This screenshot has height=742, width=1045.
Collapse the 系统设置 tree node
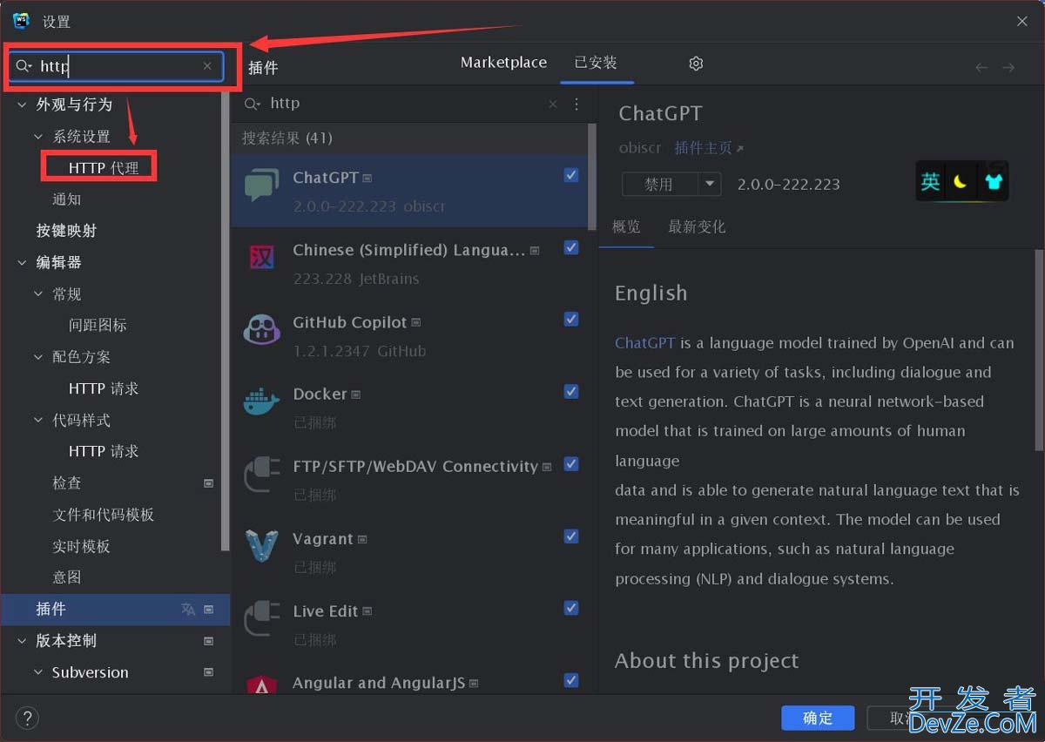(x=38, y=137)
